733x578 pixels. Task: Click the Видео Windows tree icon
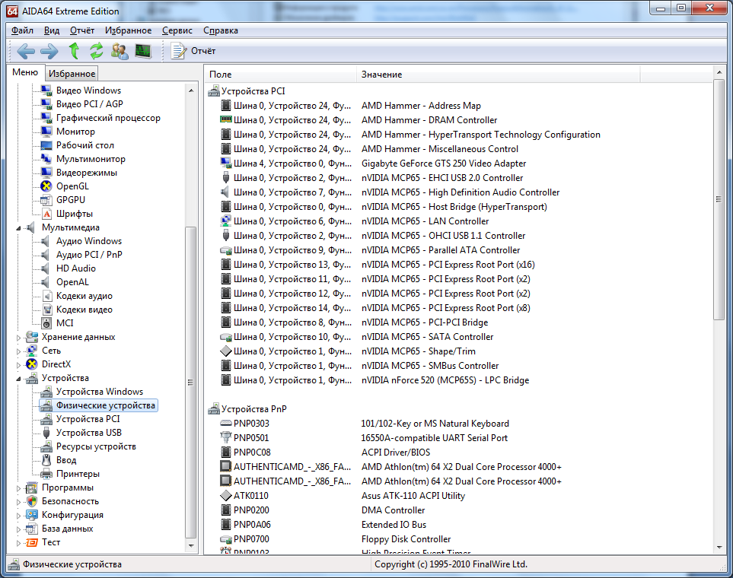[x=46, y=91]
